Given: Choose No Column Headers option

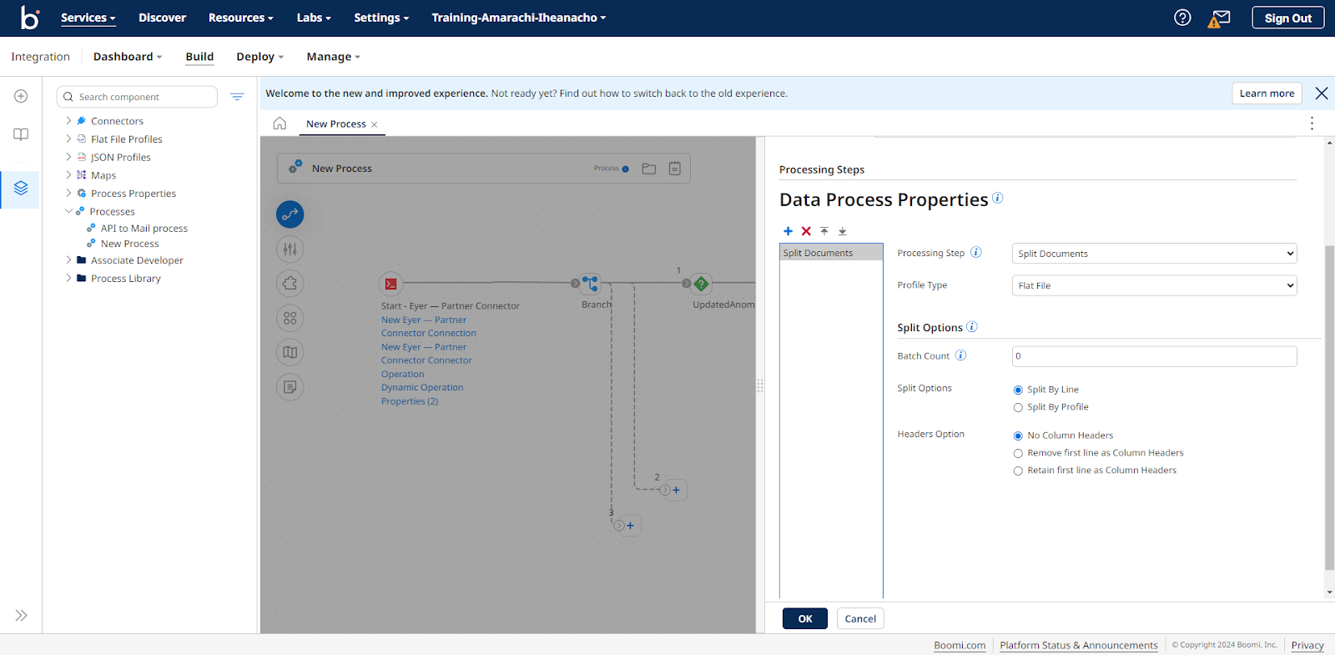Looking at the screenshot, I should pos(1018,436).
